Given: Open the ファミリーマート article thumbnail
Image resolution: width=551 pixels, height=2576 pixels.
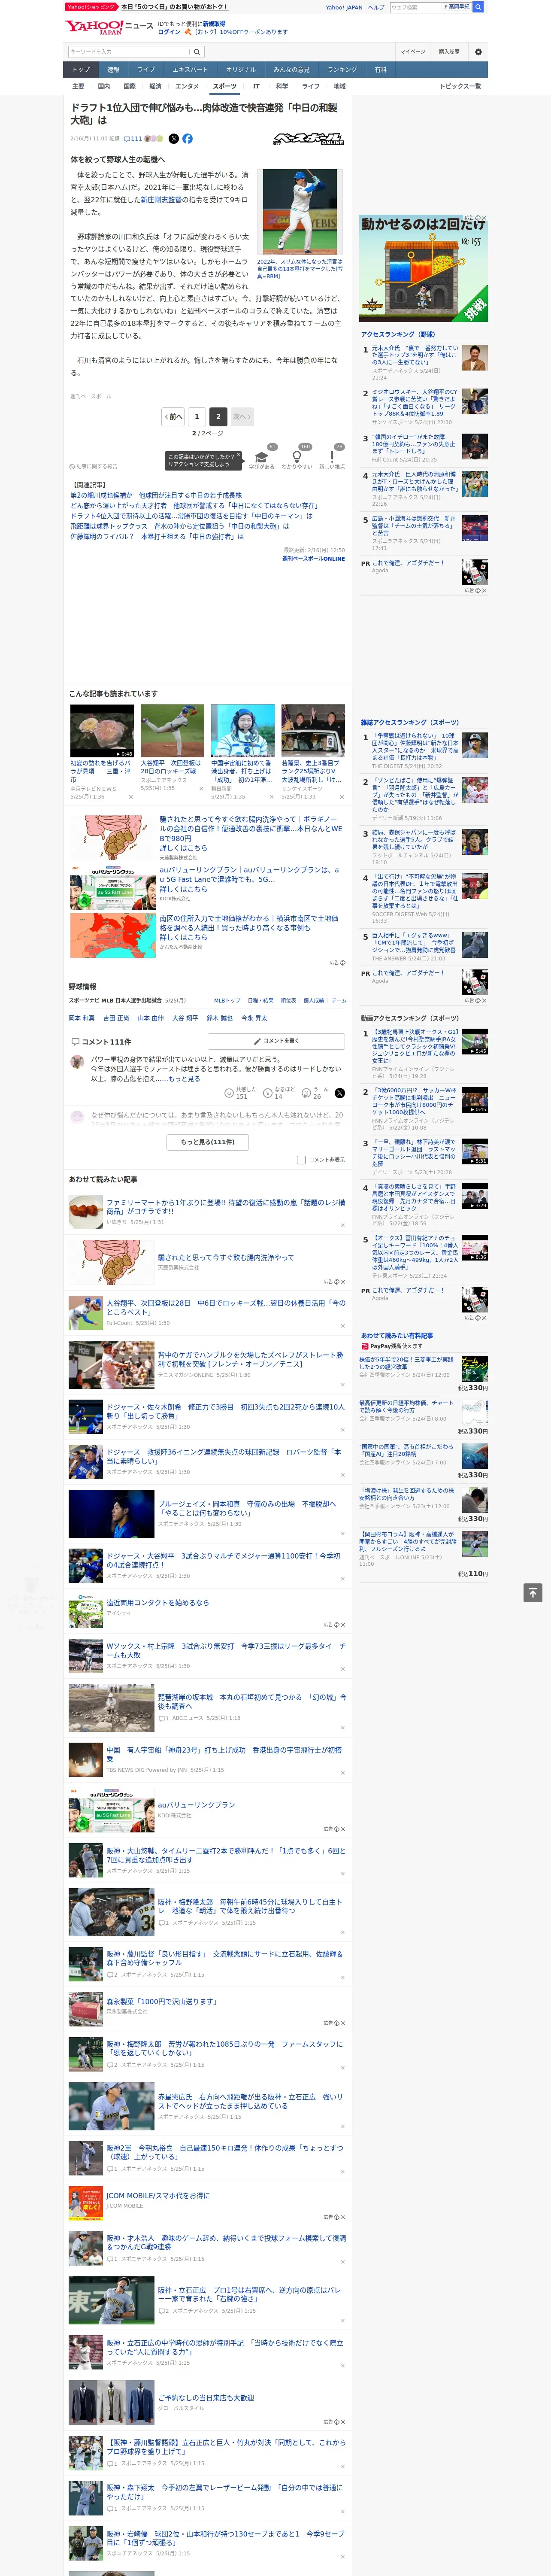Looking at the screenshot, I should click(x=85, y=1212).
